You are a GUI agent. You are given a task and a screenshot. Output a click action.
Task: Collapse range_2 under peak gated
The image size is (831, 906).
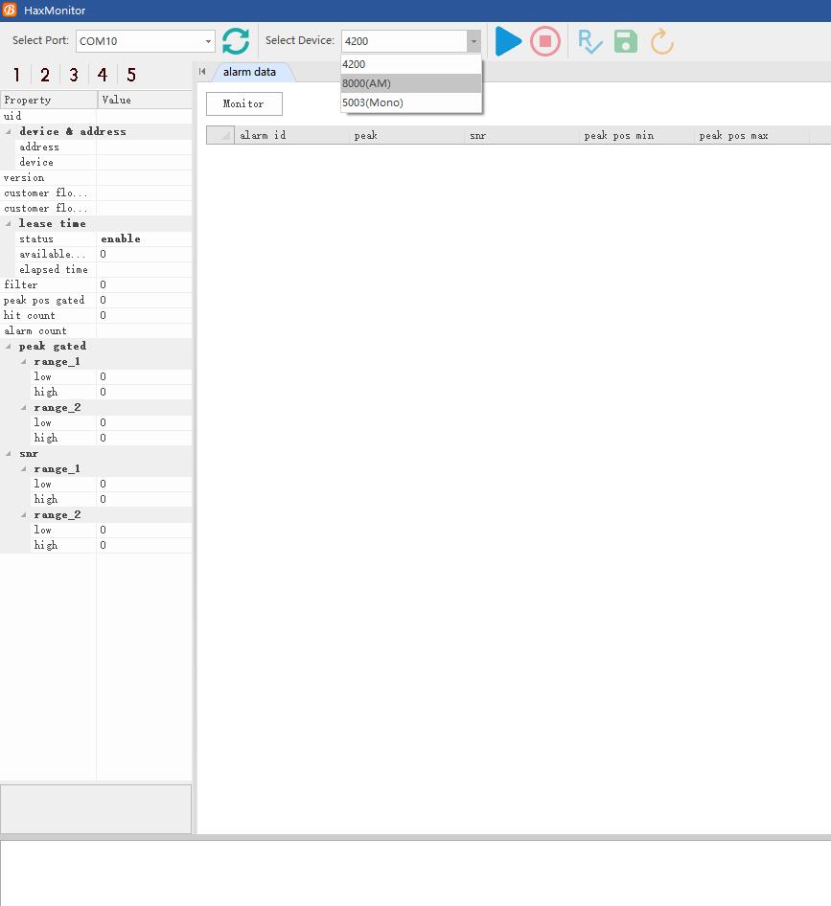(x=24, y=407)
